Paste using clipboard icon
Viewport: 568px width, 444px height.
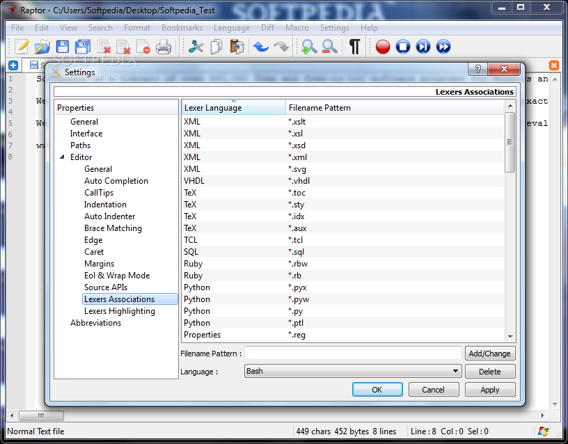(x=237, y=47)
